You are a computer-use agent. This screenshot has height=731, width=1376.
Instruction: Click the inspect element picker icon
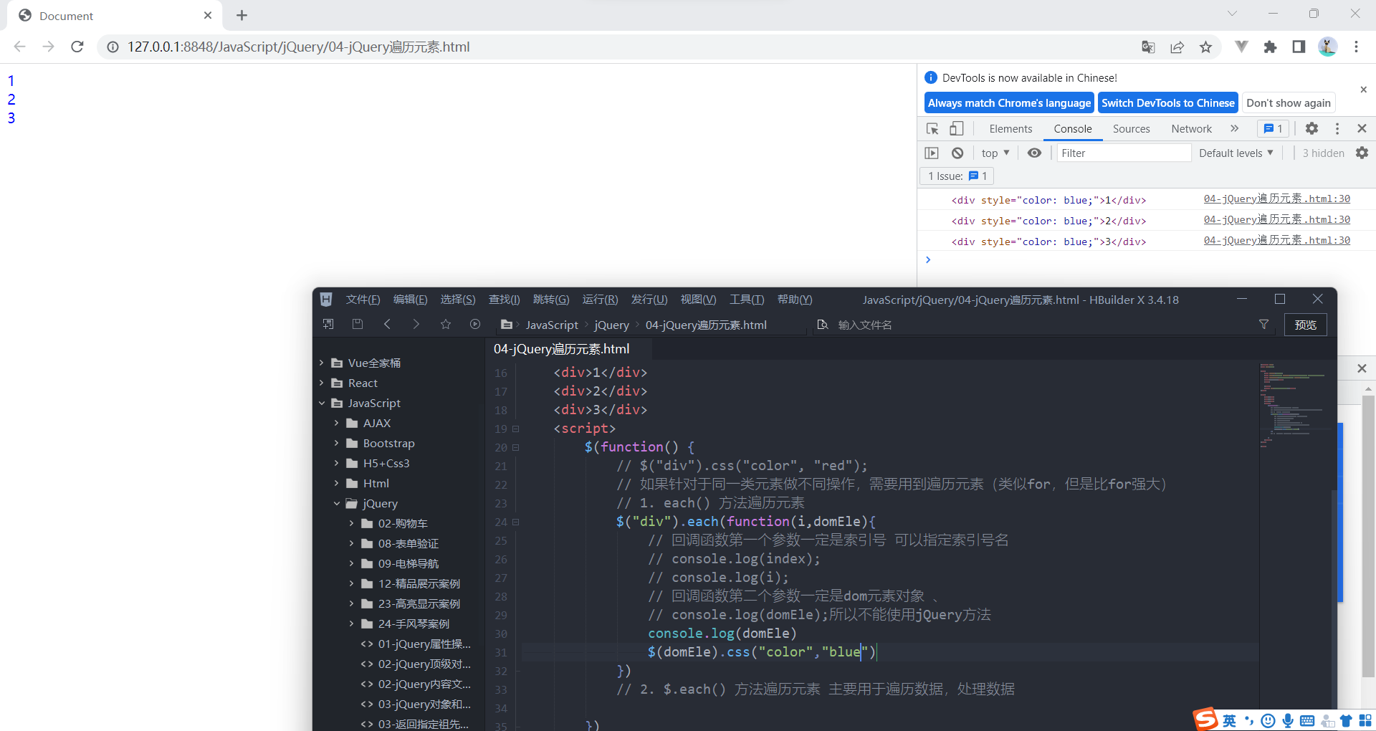[932, 129]
